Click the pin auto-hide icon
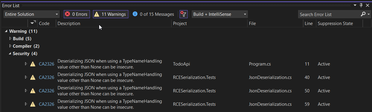 (x=361, y=5)
